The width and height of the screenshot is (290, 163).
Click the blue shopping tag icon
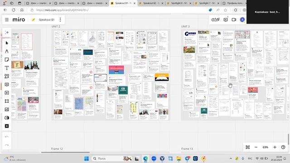click(210, 10)
